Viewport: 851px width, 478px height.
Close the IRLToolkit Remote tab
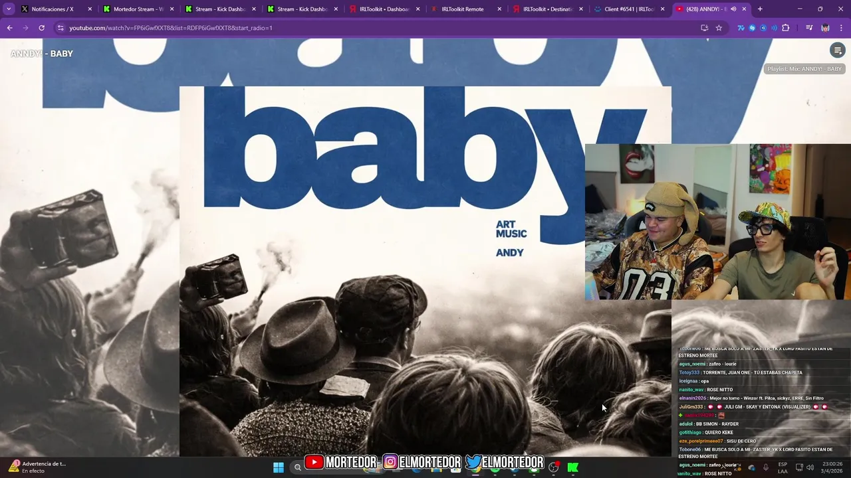pos(499,9)
